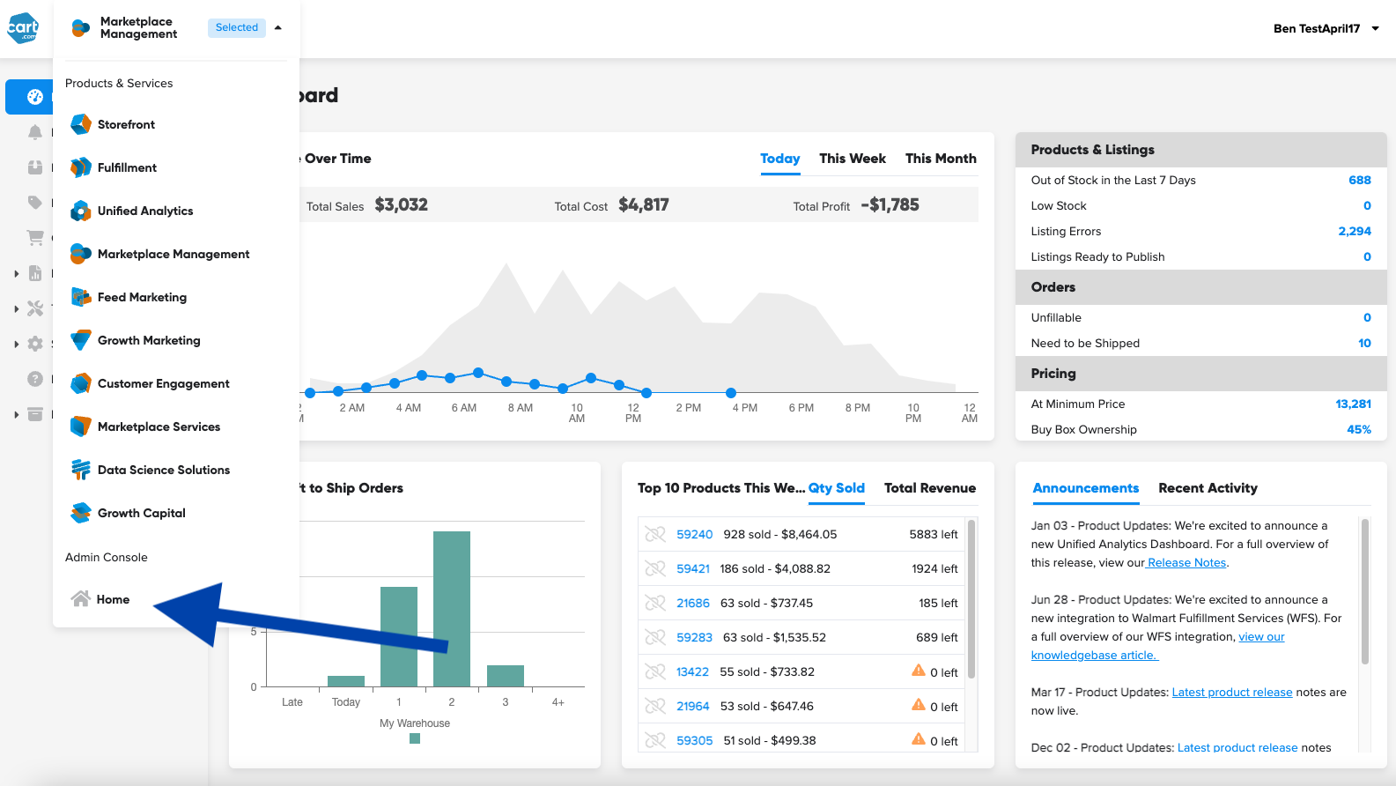Collapse the Marketplace Management product switcher
Viewport: 1396px width, 786px height.
click(278, 28)
